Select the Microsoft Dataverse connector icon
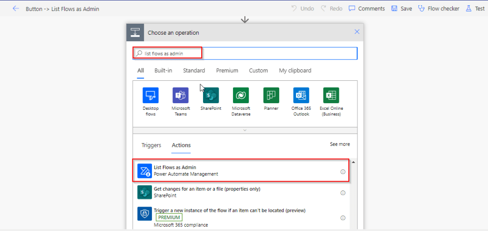488x231 pixels. pos(241,96)
